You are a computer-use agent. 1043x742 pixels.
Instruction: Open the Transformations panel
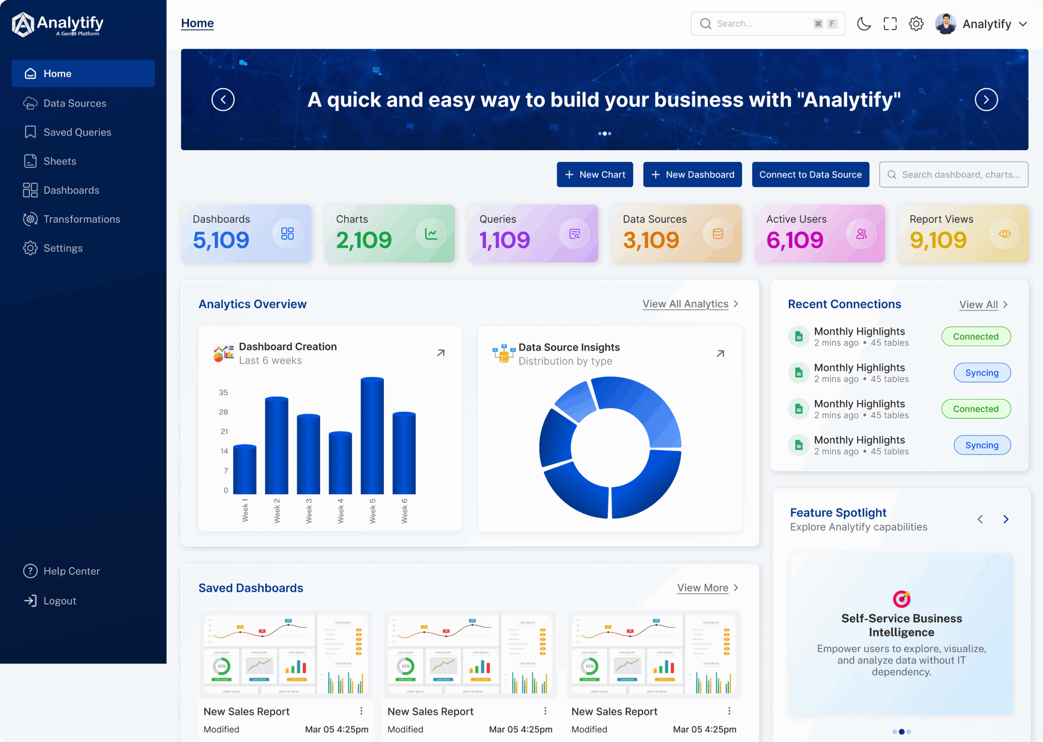(82, 219)
